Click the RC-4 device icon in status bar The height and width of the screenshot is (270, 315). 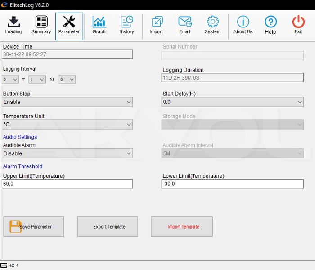4,265
